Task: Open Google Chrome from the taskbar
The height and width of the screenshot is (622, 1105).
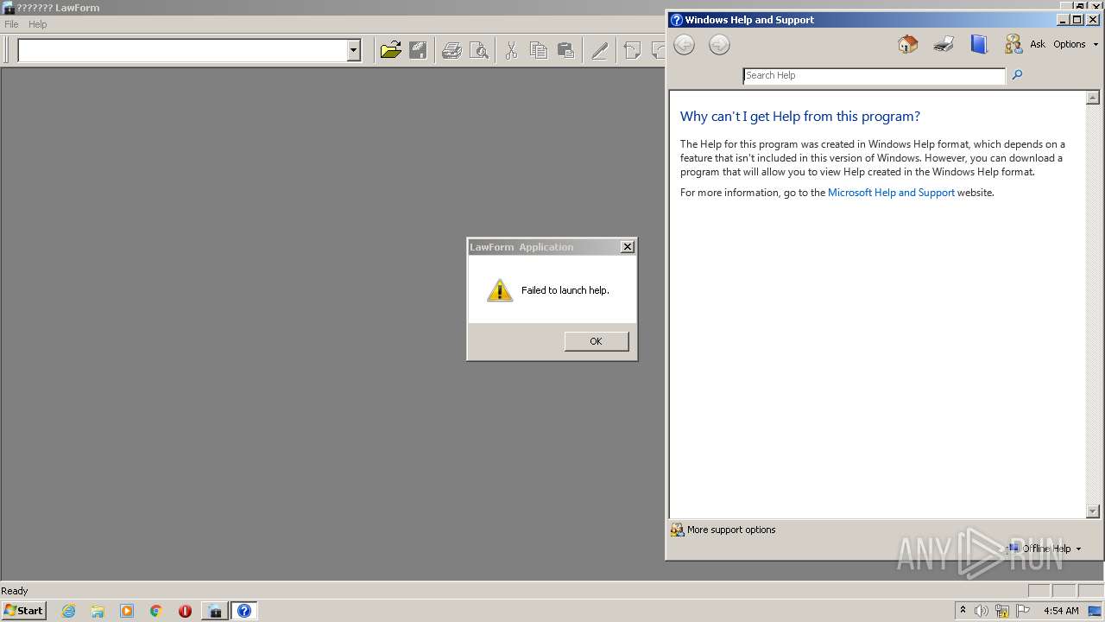Action: (x=155, y=611)
